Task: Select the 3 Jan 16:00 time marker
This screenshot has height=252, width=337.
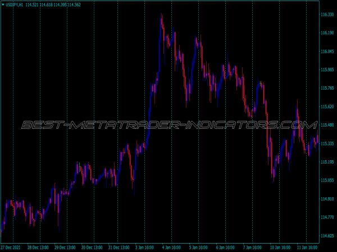Action: tap(145, 247)
